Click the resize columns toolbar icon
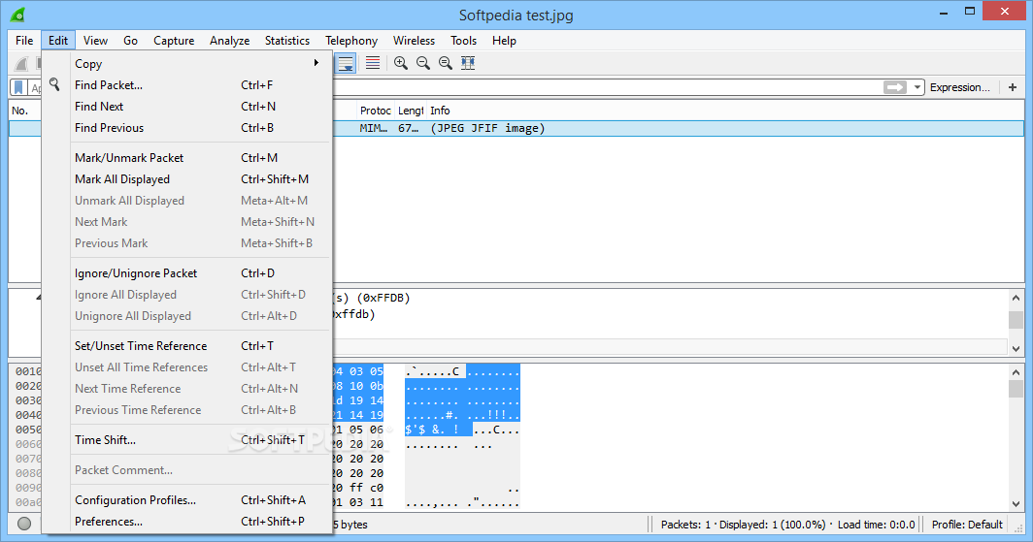The height and width of the screenshot is (542, 1033). click(468, 63)
